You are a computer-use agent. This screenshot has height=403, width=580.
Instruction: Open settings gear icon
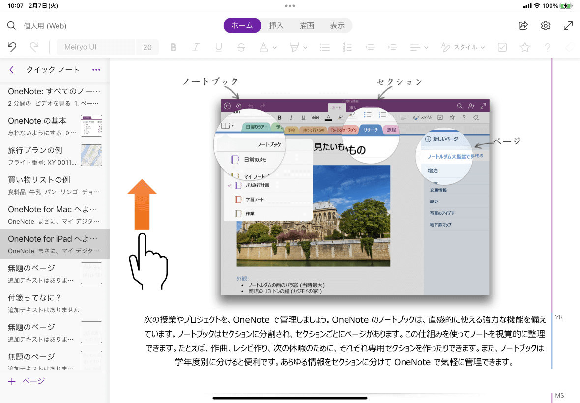click(x=546, y=26)
